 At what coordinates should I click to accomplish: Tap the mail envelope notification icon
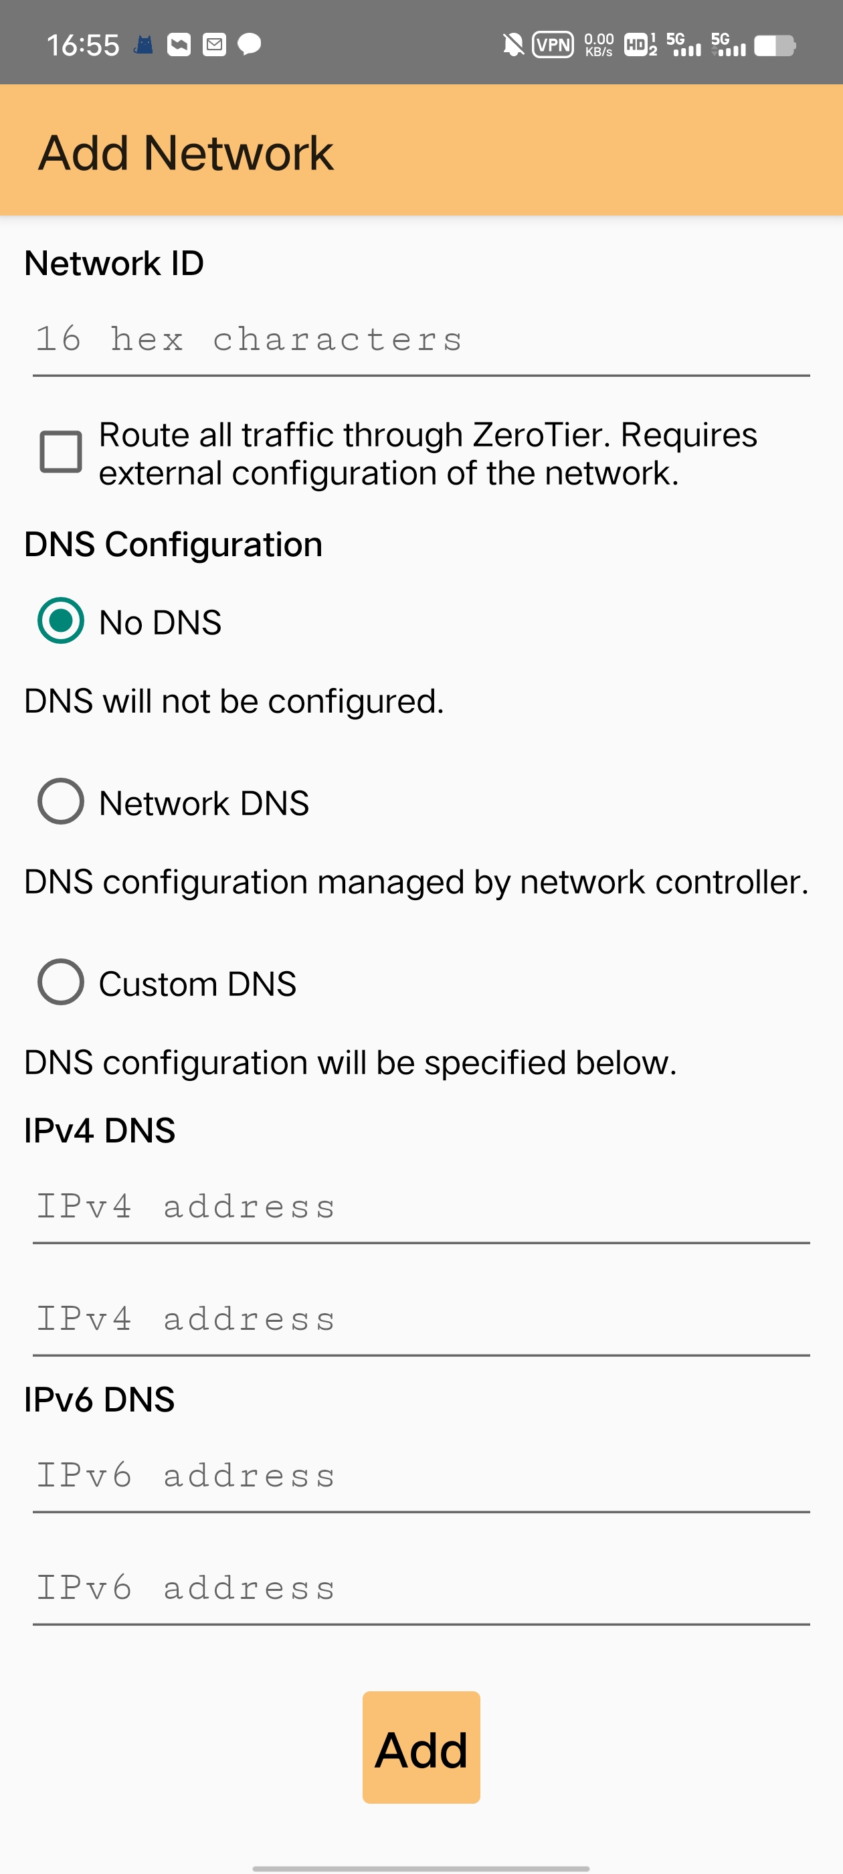tap(215, 45)
